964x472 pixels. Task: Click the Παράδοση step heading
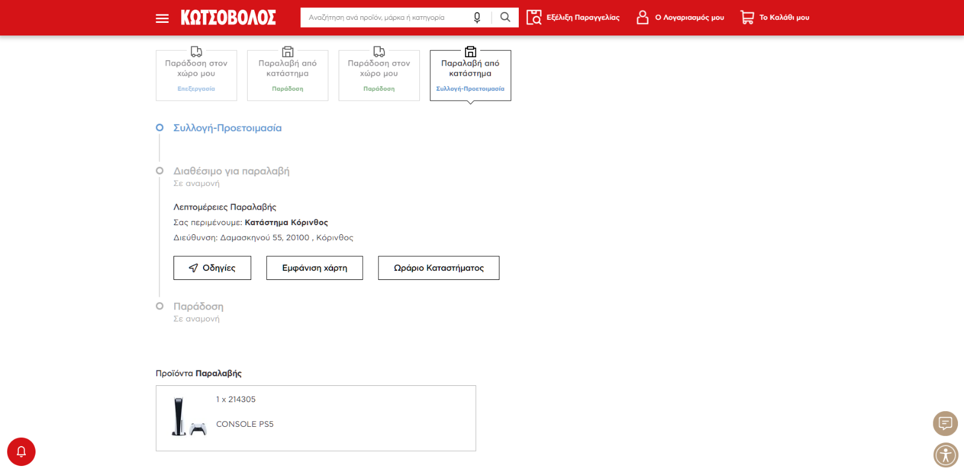pos(198,306)
